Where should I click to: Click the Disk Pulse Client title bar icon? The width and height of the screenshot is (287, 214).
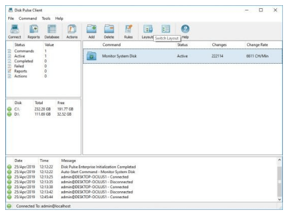11,10
